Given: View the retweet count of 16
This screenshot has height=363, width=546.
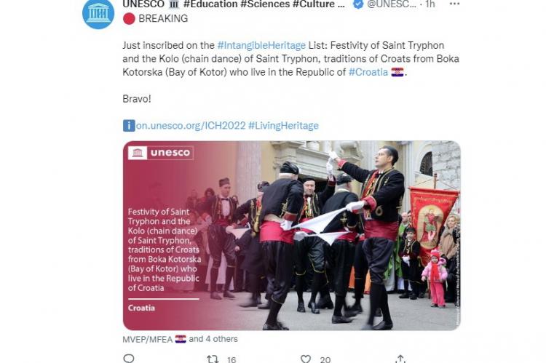Looking at the screenshot, I should [232, 359].
